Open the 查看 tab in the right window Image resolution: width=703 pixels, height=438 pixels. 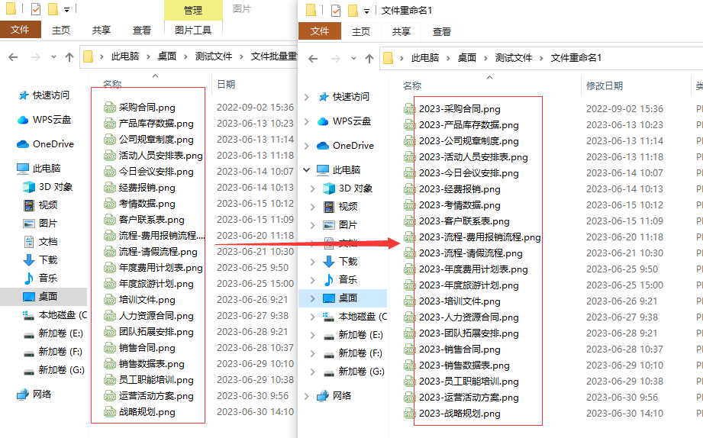[441, 32]
